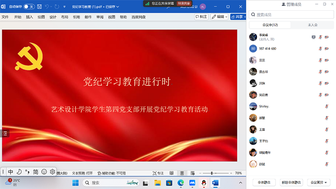Open the document title saved-status dropdown
The height and width of the screenshot is (189, 336).
click(118, 7)
